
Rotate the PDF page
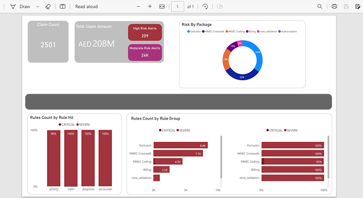205,7
